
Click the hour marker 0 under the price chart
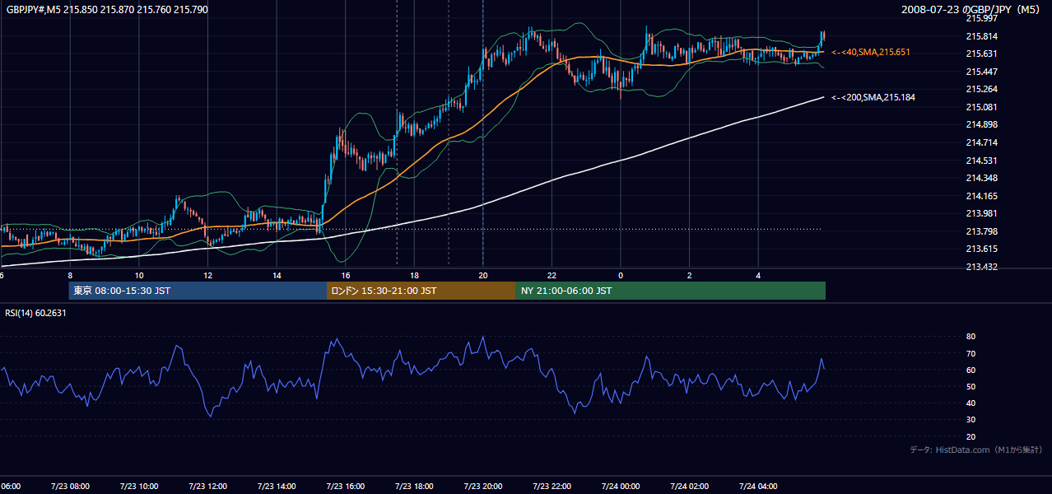click(621, 276)
